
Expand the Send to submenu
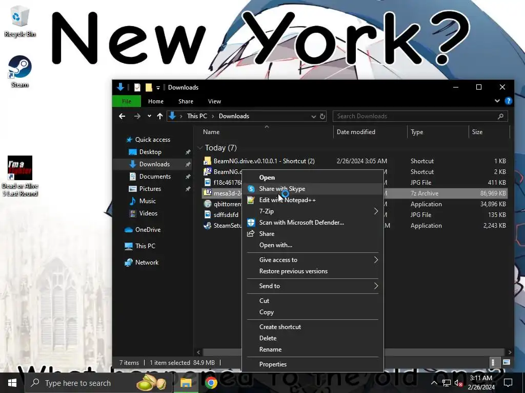(313, 286)
